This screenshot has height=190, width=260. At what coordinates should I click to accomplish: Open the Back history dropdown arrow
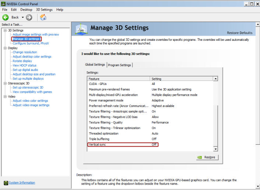(23, 17)
